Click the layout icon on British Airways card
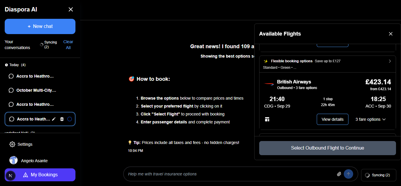 267,119
